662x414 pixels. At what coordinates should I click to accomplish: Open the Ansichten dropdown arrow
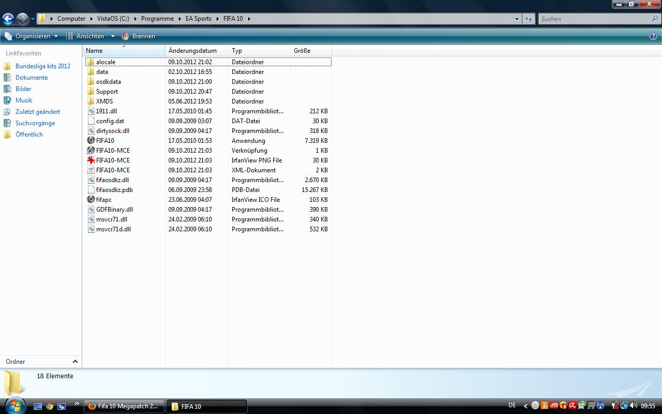click(x=113, y=36)
